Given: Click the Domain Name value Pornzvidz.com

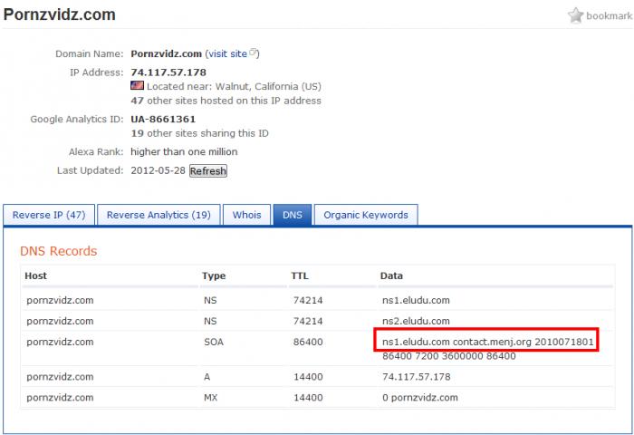Looking at the screenshot, I should (166, 53).
